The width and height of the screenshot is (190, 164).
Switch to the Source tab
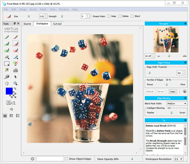[27, 24]
